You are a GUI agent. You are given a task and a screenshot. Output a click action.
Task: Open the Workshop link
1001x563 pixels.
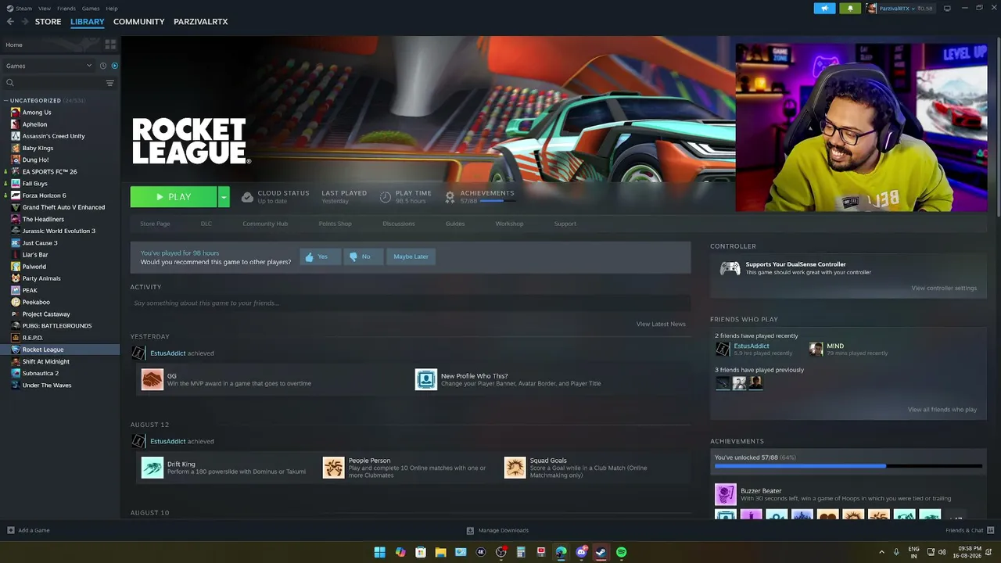click(509, 224)
